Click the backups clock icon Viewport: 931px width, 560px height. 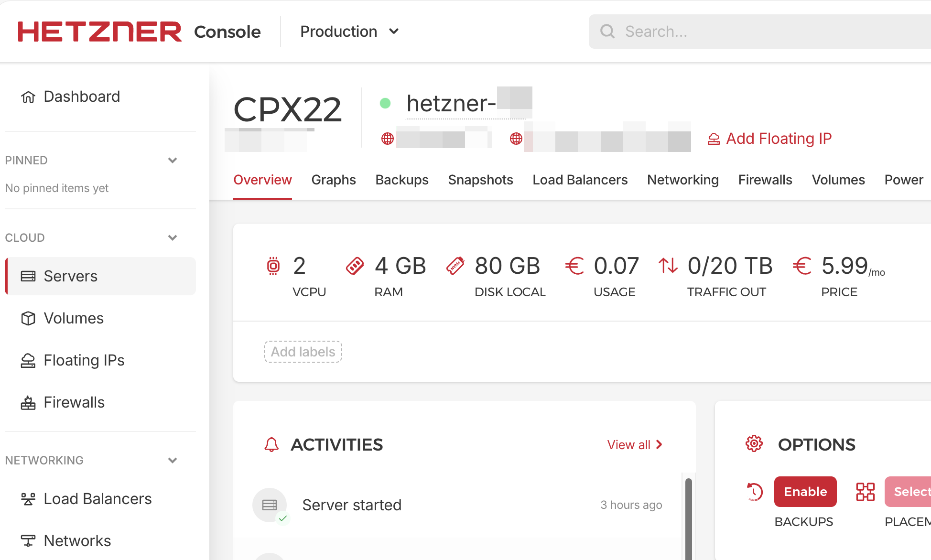[755, 492]
